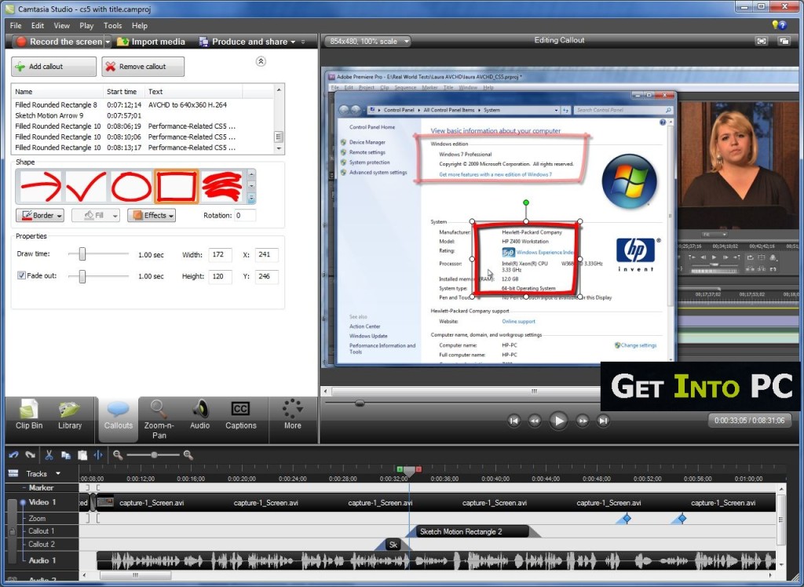Open the Zoom-n-Pan tab
The image size is (804, 587).
(159, 419)
